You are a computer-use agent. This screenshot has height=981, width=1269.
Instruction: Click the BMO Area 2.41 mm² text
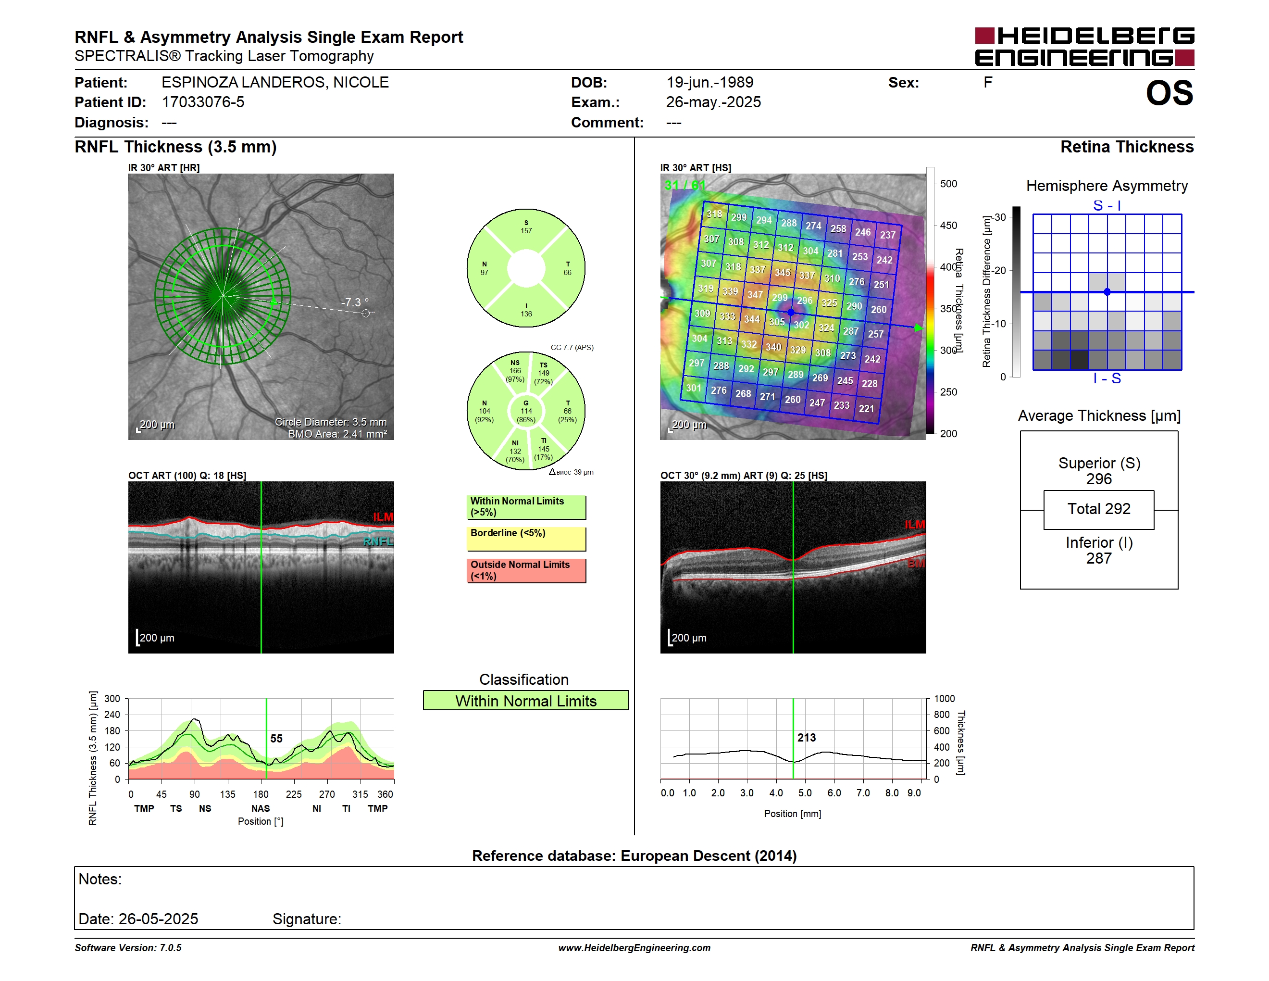(x=337, y=434)
